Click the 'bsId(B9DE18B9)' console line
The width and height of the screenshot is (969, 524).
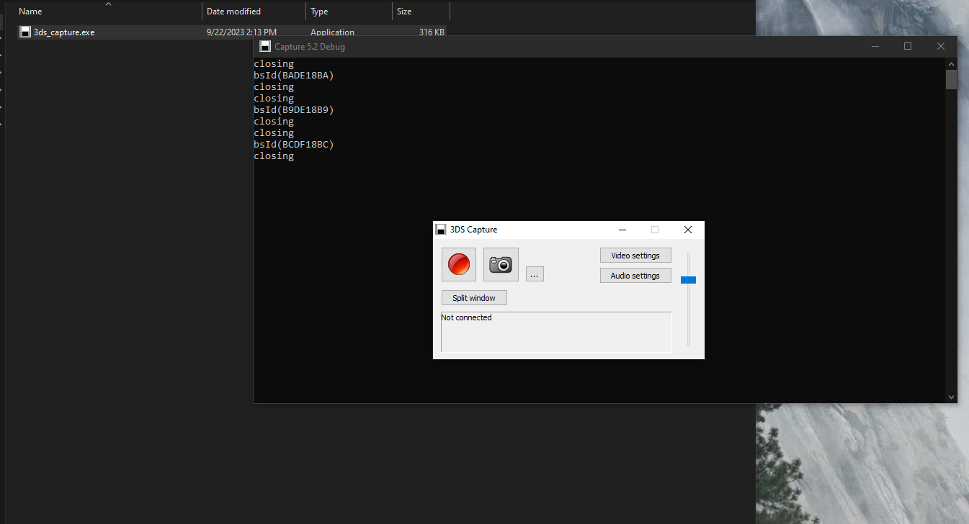click(x=294, y=110)
